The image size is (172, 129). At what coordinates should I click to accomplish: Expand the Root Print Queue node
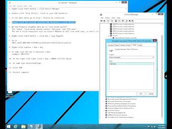104,110
